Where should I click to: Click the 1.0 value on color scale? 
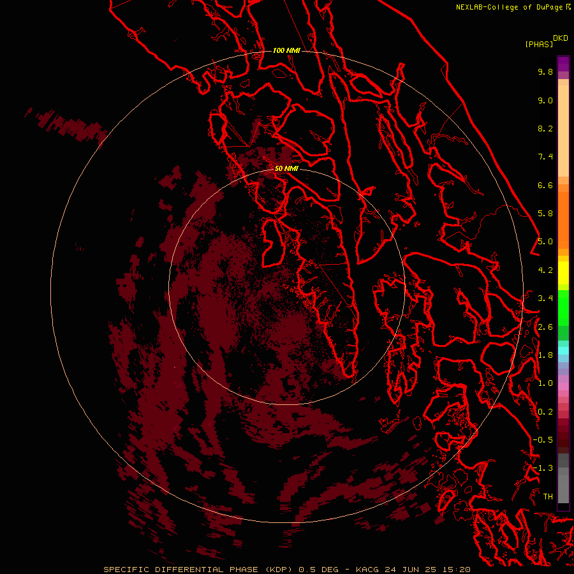tap(545, 383)
